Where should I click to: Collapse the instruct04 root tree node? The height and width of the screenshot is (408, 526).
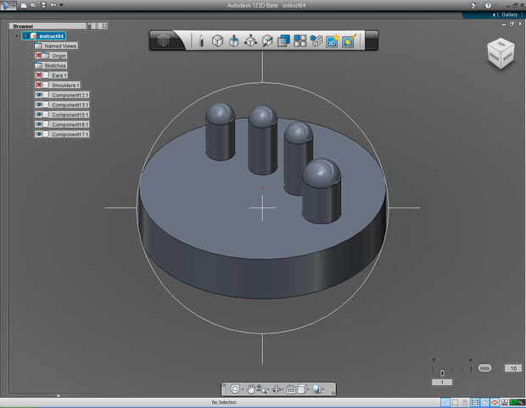click(17, 36)
